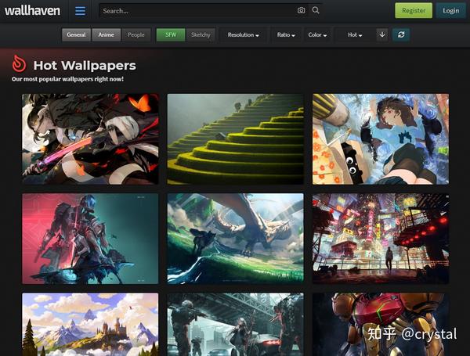Open the Hot sorting dropdown
Image resolution: width=470 pixels, height=356 pixels.
click(355, 34)
